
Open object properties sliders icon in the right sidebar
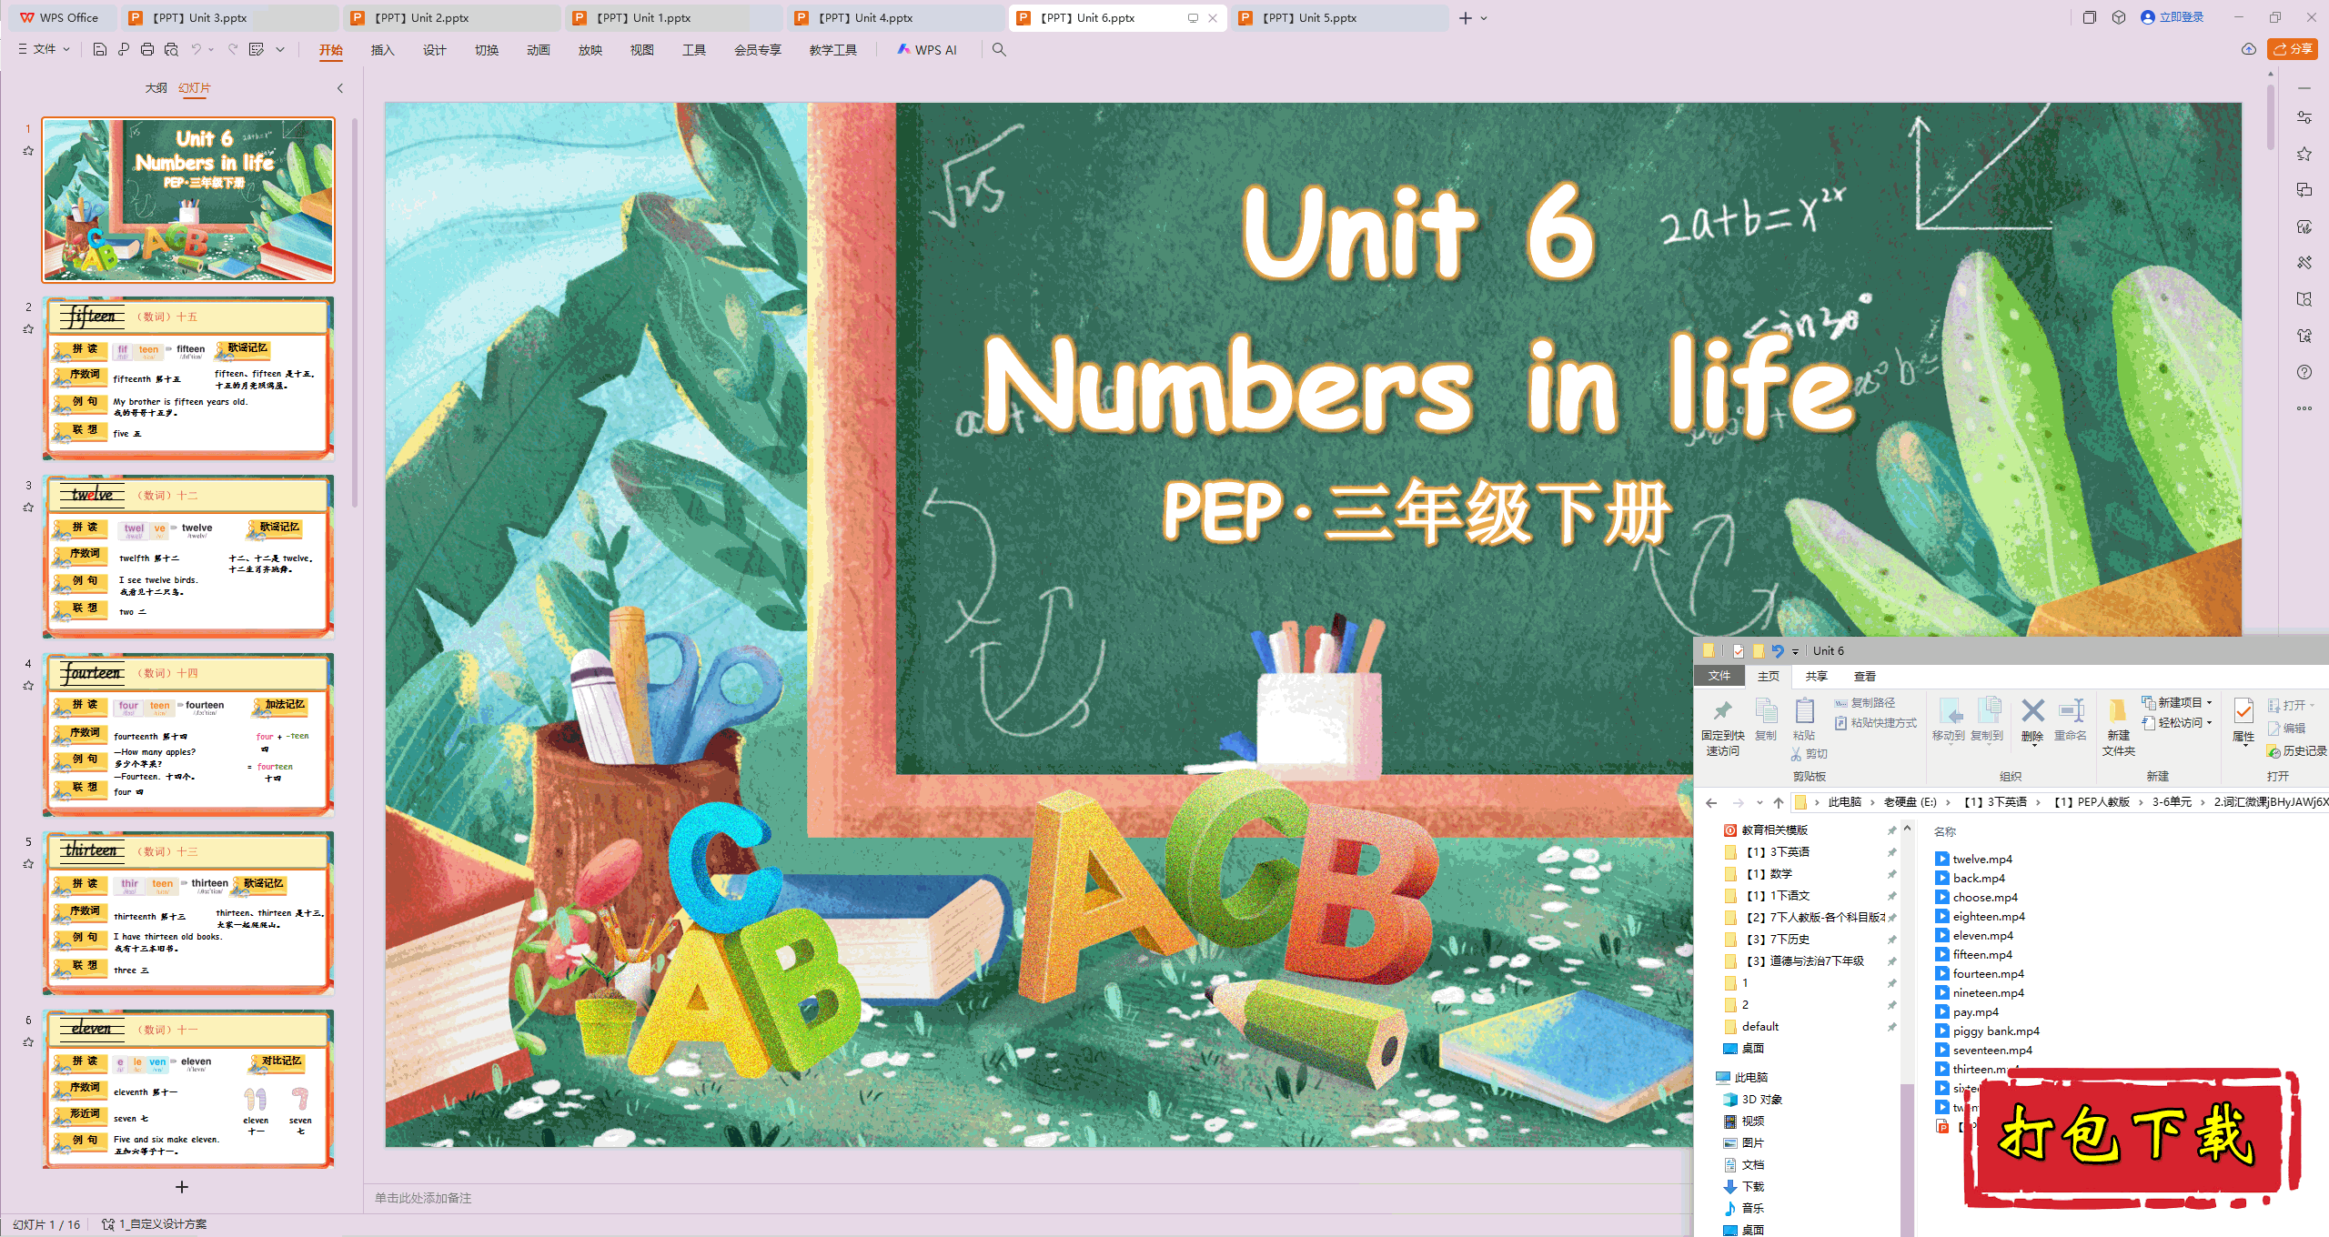[2304, 117]
